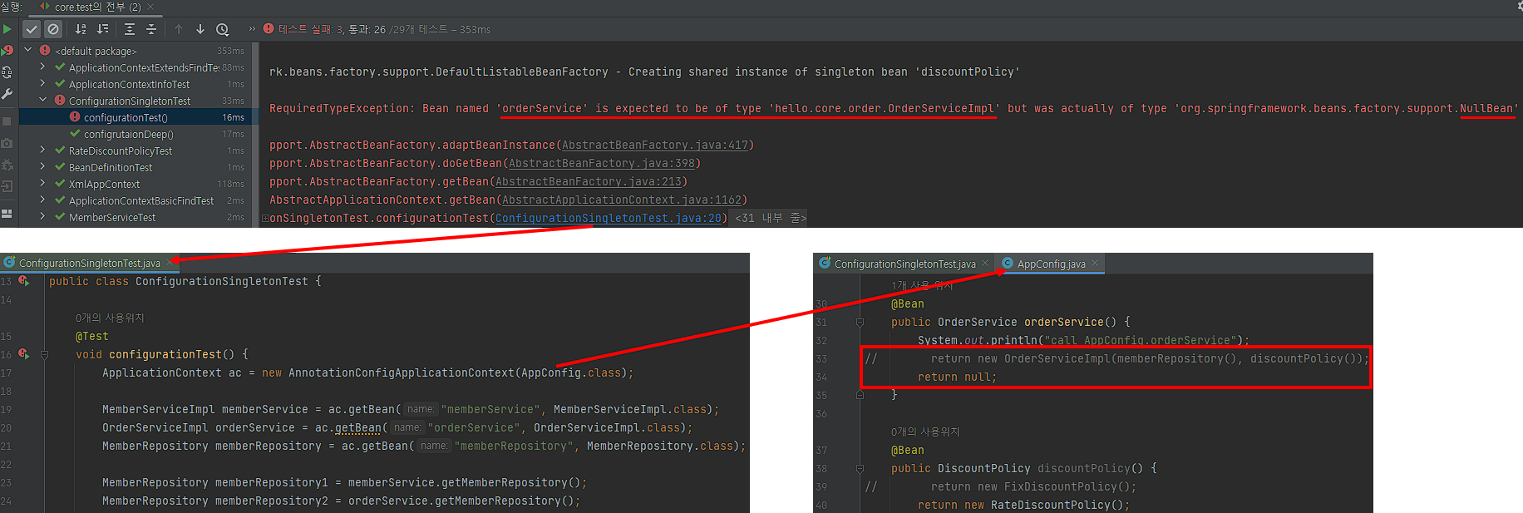
Task: Fold orderService method at line 31
Action: click(x=860, y=323)
